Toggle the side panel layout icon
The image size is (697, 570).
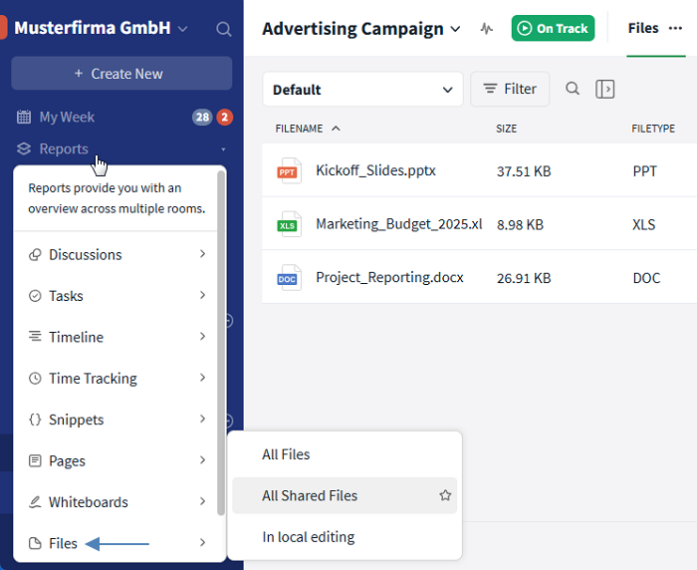pos(605,89)
